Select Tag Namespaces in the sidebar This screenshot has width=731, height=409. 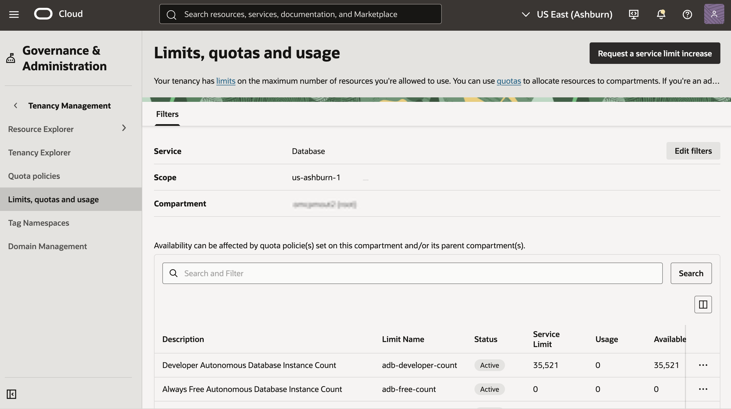point(39,223)
